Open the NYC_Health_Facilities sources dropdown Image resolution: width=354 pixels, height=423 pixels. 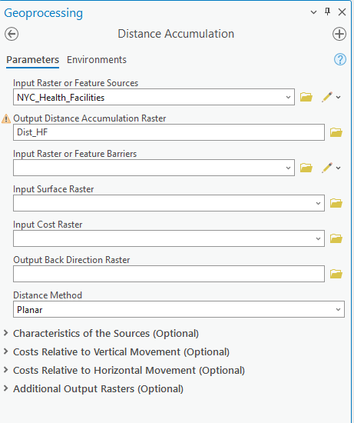click(x=154, y=97)
